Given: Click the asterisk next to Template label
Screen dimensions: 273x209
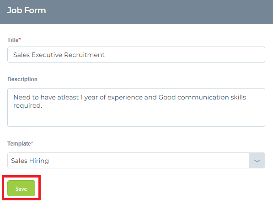Looking at the screenshot, I should [x=32, y=143].
